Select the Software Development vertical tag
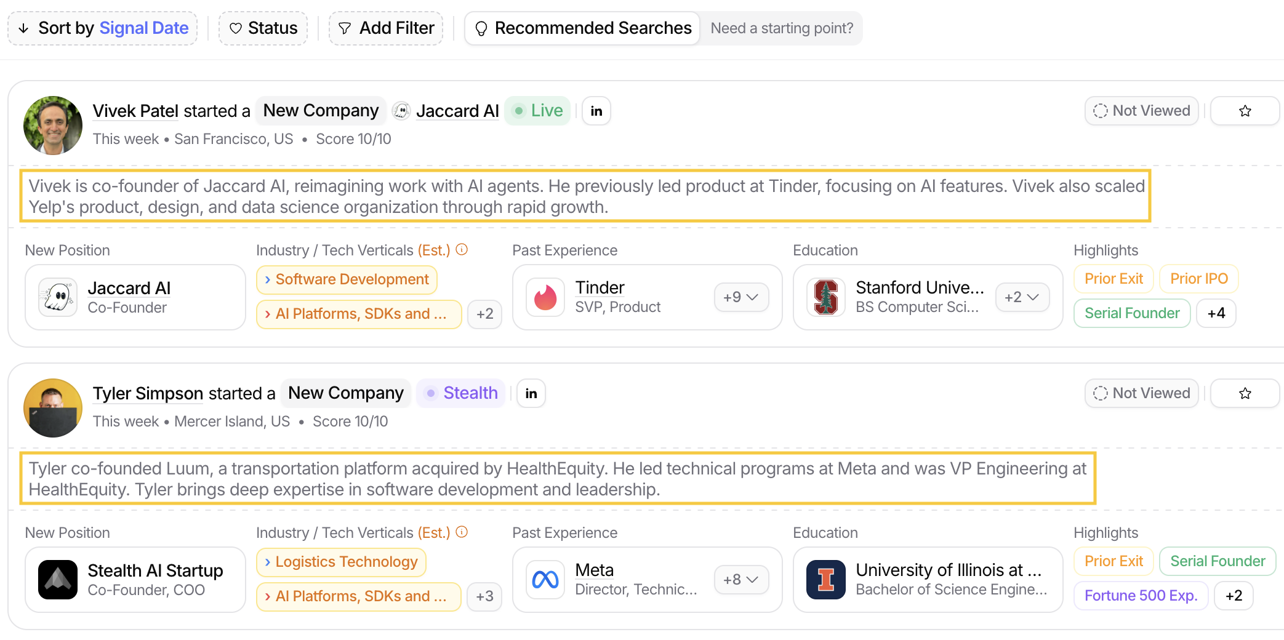 (x=347, y=279)
